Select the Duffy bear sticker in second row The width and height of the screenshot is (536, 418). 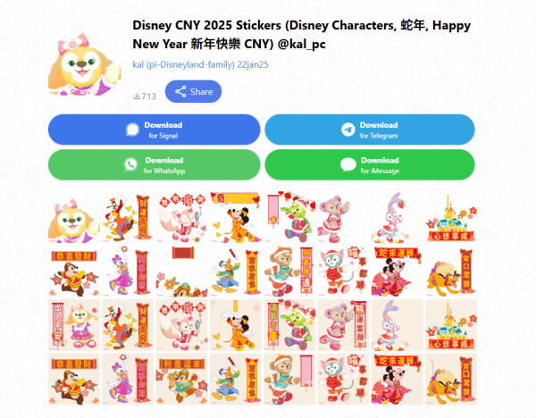[x=289, y=272]
